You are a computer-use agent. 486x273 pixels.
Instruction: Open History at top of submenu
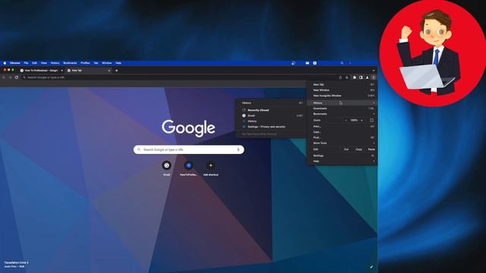271,103
